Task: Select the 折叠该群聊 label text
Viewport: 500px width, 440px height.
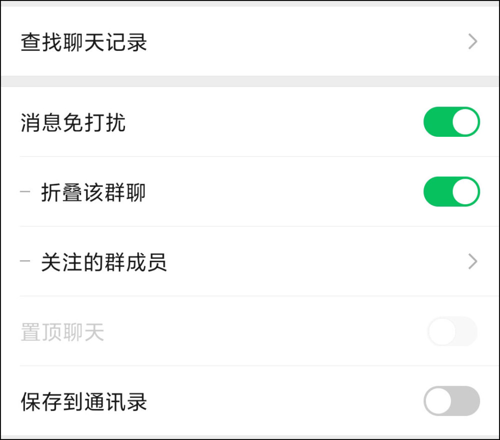Action: (93, 192)
